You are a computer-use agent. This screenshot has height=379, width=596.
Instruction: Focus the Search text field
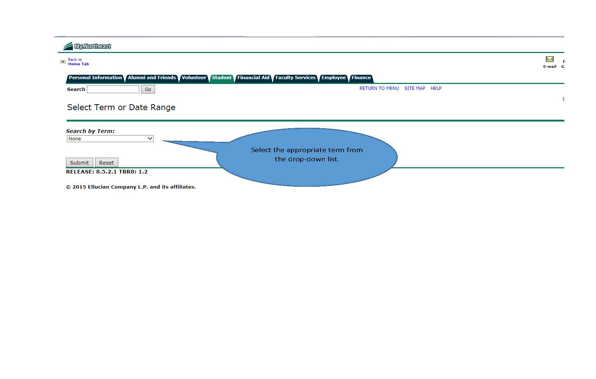113,90
